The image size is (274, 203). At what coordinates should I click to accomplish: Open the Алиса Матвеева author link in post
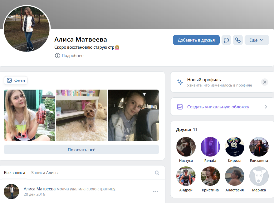pyautogui.click(x=40, y=189)
